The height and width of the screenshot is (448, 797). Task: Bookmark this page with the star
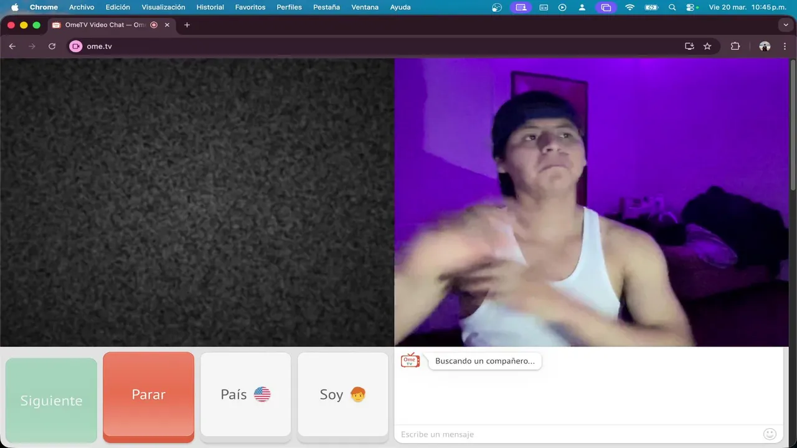coord(707,46)
